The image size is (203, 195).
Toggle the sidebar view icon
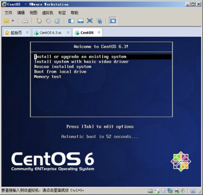[x=71, y=21]
